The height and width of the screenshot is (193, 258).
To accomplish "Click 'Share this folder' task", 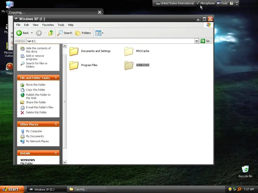I will coord(36,102).
